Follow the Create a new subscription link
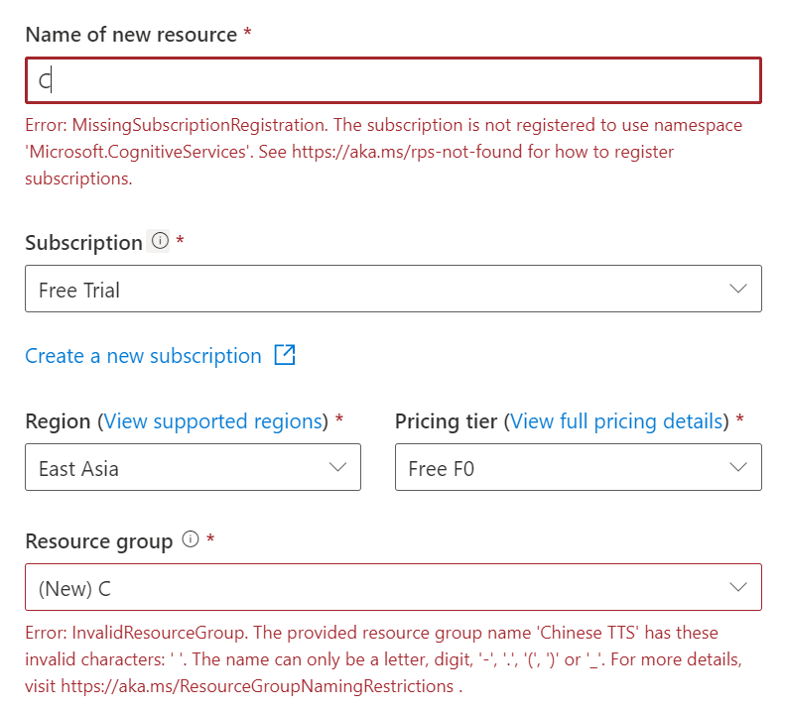Image resolution: width=785 pixels, height=711 pixels. (143, 356)
